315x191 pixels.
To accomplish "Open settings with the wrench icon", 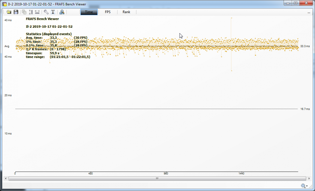I will pyautogui.click(x=46, y=12).
